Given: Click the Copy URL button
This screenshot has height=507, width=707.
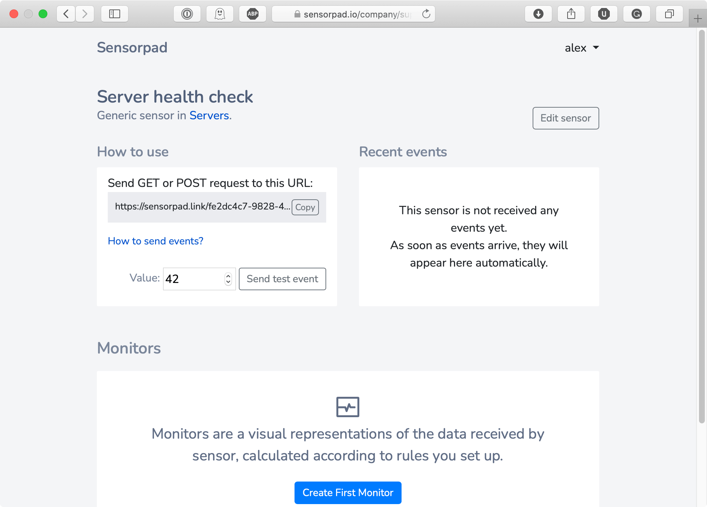Looking at the screenshot, I should (306, 207).
